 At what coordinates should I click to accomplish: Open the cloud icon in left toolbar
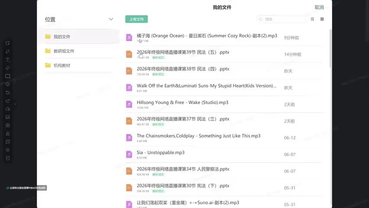tap(7, 109)
